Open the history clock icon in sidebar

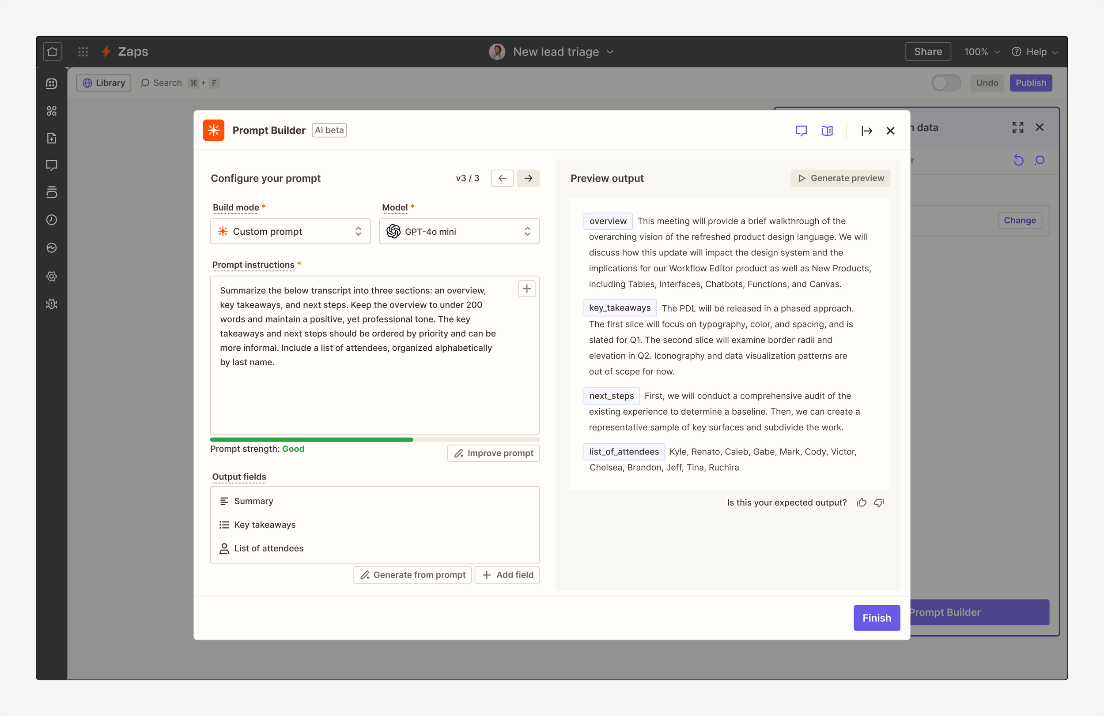click(x=52, y=220)
